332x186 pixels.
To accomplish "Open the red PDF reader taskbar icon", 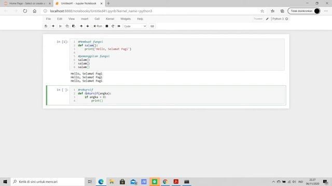I will 176,181.
